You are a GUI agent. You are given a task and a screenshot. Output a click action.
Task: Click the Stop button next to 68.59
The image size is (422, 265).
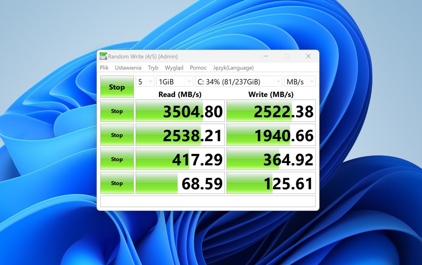tap(117, 183)
